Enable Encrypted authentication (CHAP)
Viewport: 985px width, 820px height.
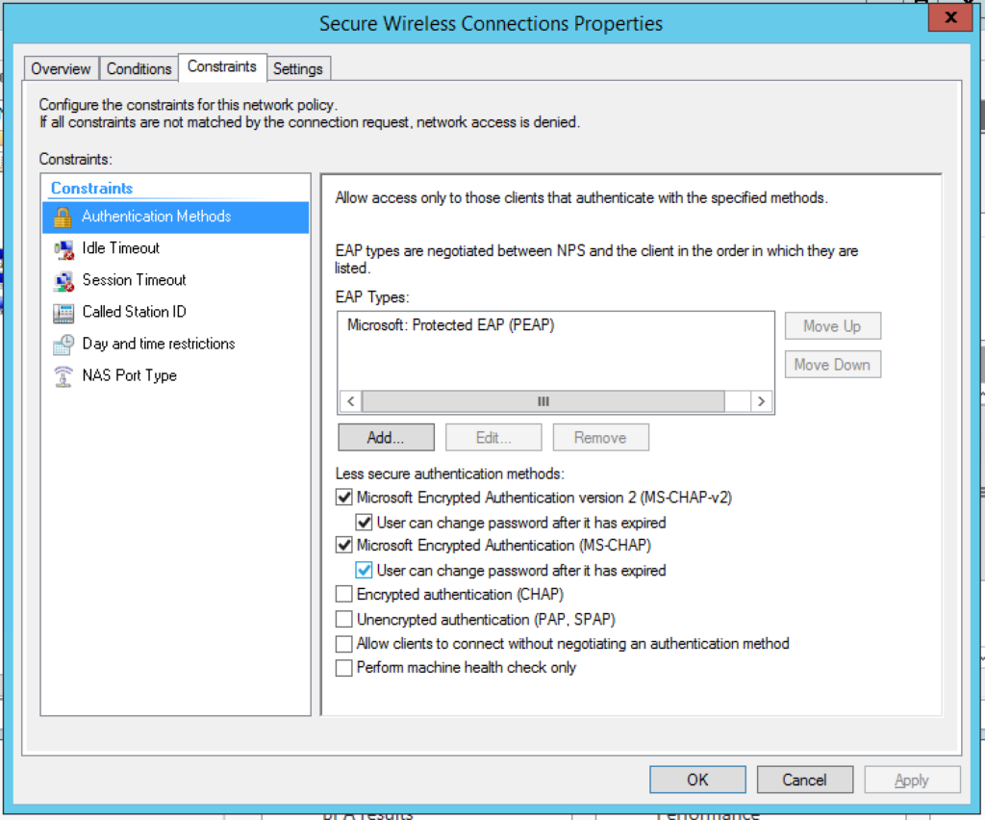pos(343,594)
